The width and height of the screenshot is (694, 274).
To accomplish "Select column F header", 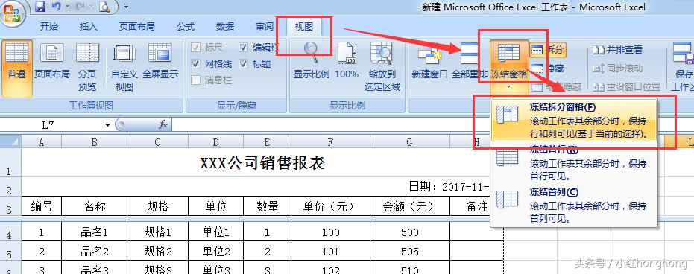I will tap(330, 142).
